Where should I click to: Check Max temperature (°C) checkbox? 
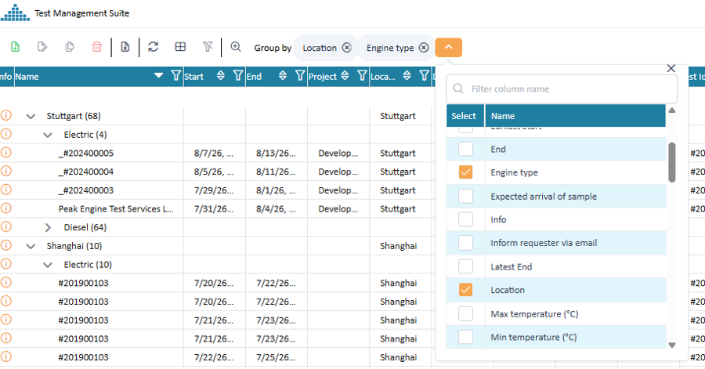(x=465, y=313)
